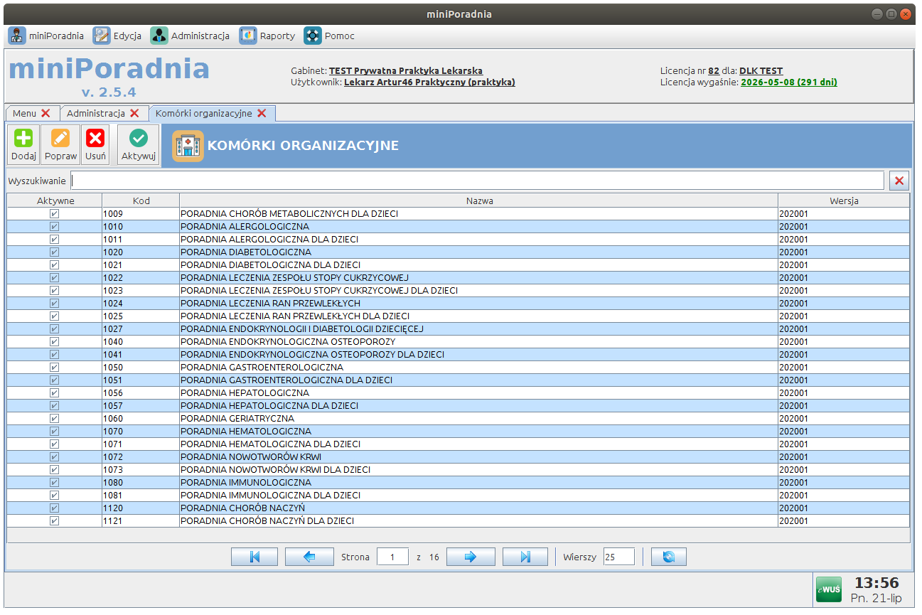Refresh the table with reload icon
This screenshot has width=922, height=615.
668,557
